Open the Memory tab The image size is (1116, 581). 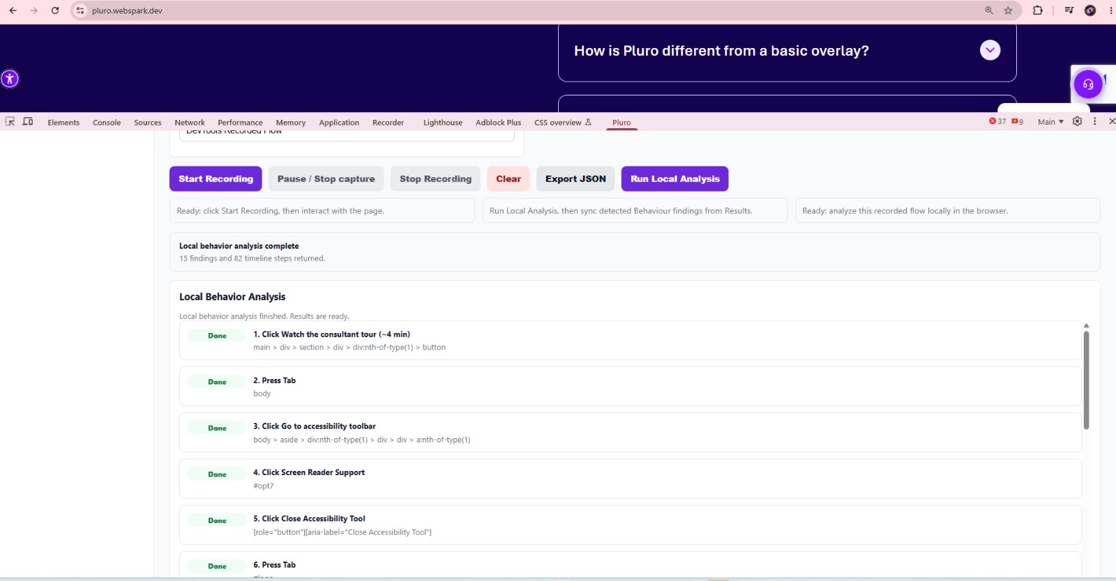click(x=291, y=123)
